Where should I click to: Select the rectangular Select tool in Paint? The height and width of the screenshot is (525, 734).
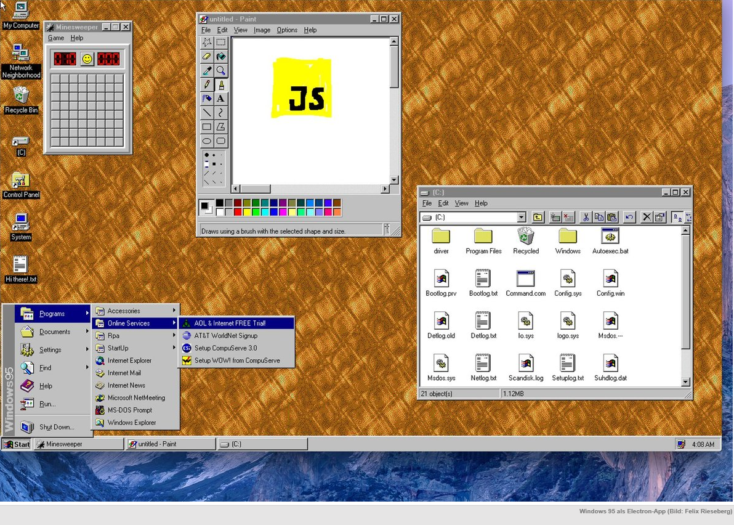coord(220,43)
